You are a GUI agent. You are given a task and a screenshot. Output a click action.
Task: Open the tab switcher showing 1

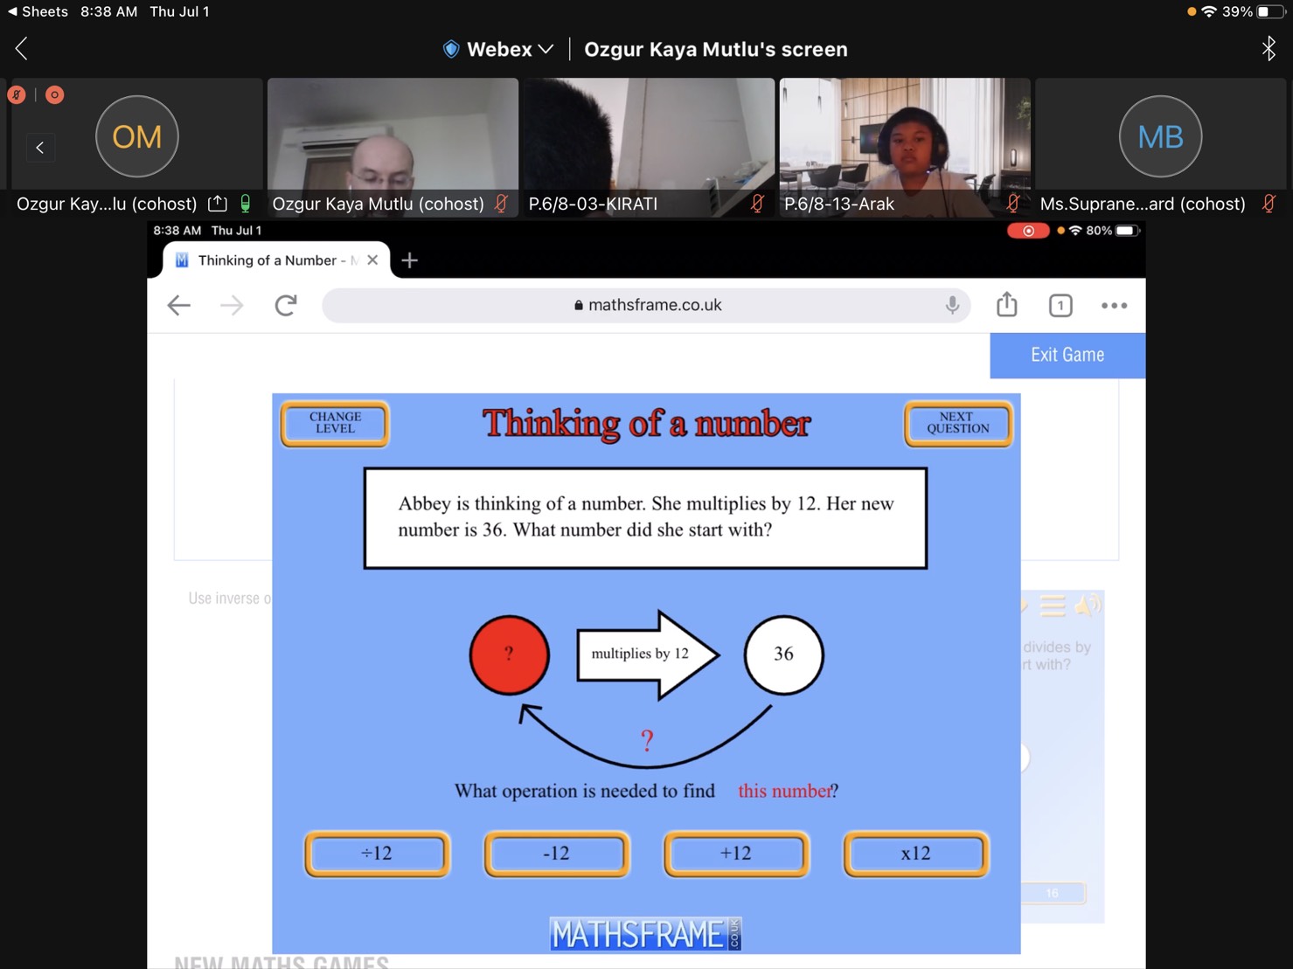click(x=1060, y=305)
